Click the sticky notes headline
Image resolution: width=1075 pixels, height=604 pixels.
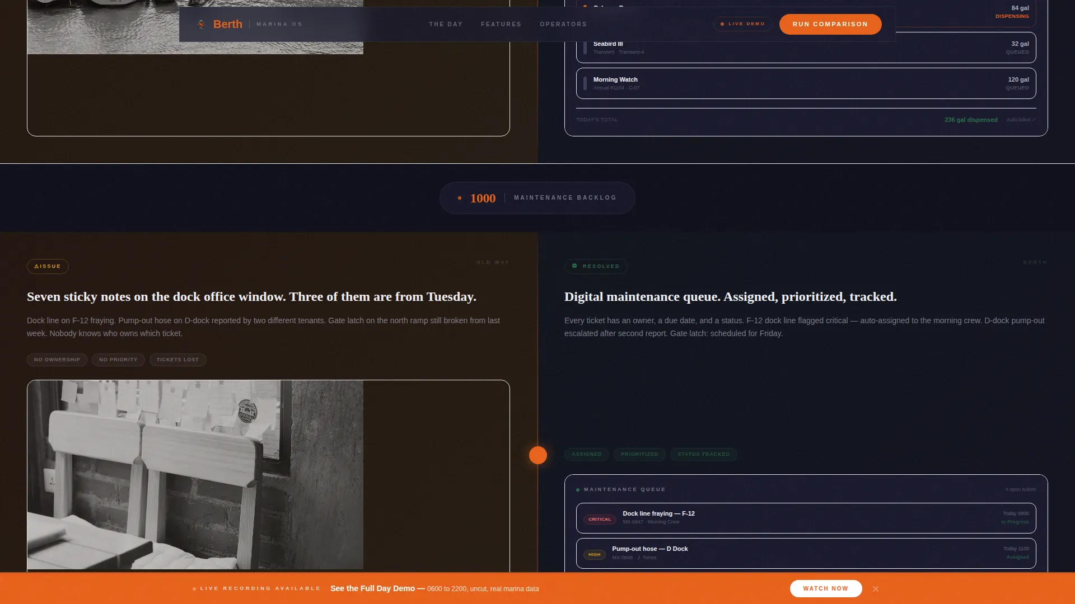coord(251,297)
